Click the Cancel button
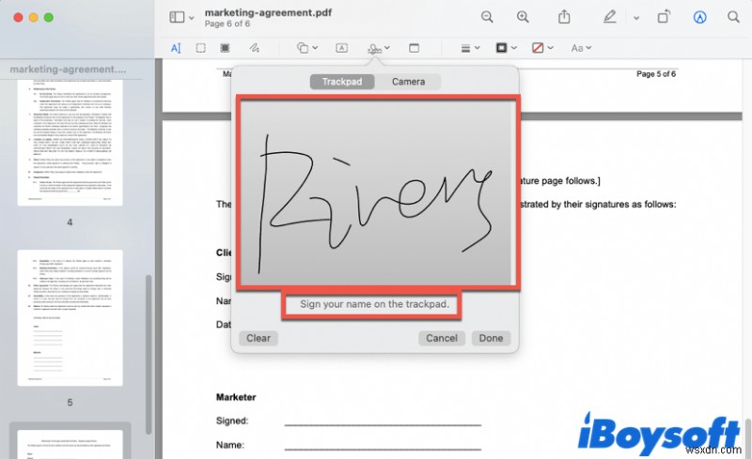 pos(441,338)
